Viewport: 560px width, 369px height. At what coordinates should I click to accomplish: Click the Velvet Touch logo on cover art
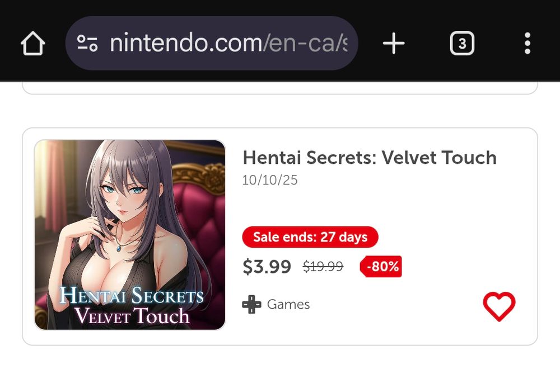coord(132,305)
